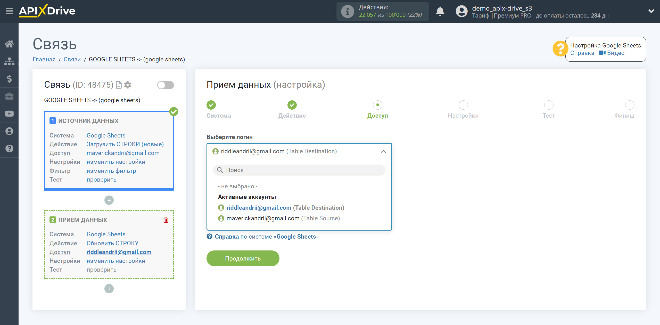Screen dimensions: 660x325
Task: Click receiver изменить настройки link
Action: (x=116, y=261)
